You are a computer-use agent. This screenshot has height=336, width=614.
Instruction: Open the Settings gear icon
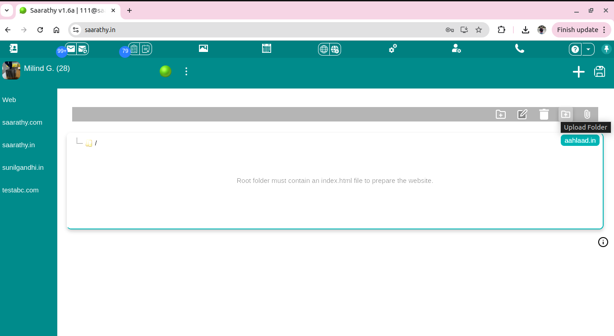click(x=392, y=48)
